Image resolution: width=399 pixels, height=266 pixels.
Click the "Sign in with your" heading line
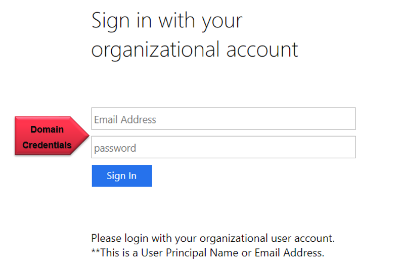(167, 21)
